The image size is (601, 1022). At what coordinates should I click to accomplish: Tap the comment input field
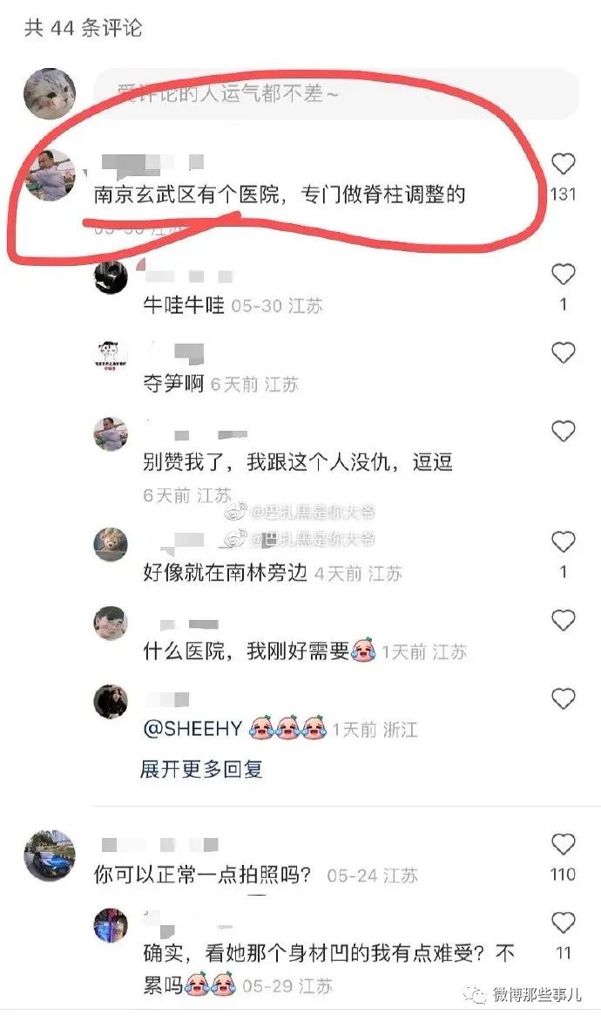click(x=336, y=94)
